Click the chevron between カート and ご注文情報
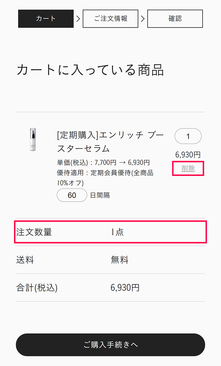The height and width of the screenshot is (366, 221). click(x=78, y=19)
